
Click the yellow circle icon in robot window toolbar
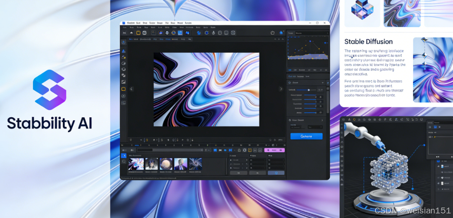pos(354,119)
